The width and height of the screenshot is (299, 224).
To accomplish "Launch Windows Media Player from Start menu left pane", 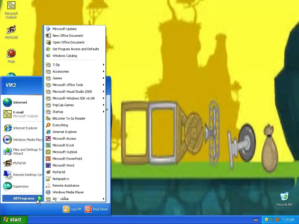I will (22, 140).
